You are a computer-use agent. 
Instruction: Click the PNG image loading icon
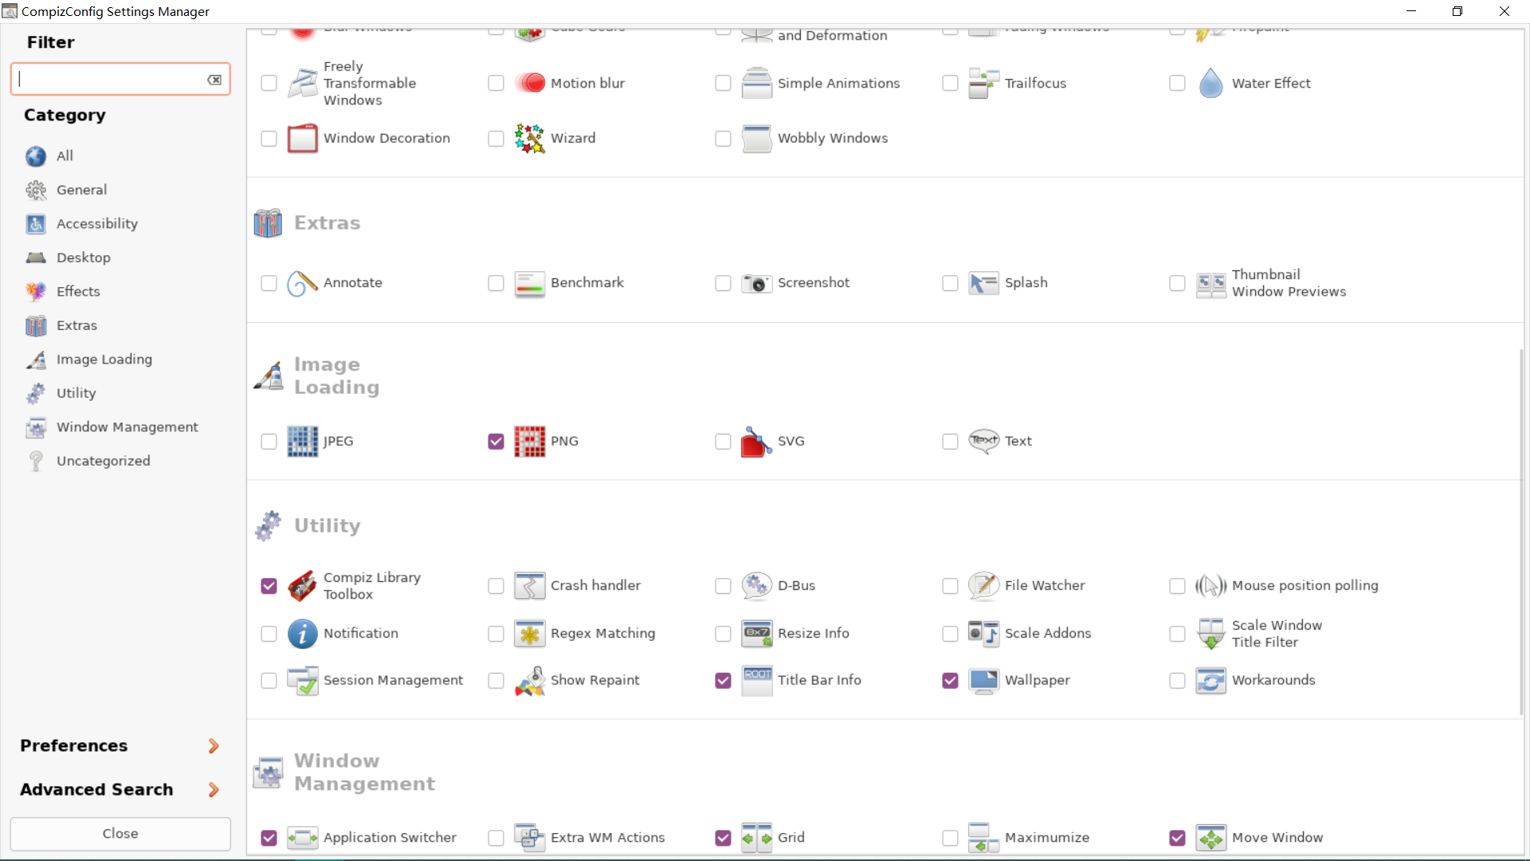coord(529,441)
